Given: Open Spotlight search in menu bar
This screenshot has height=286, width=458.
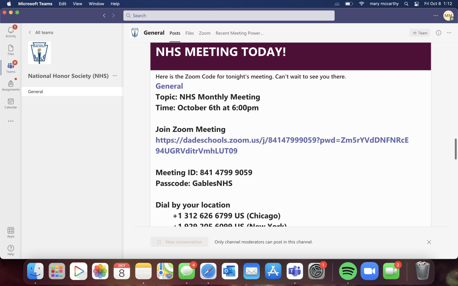Looking at the screenshot, I should [406, 4].
